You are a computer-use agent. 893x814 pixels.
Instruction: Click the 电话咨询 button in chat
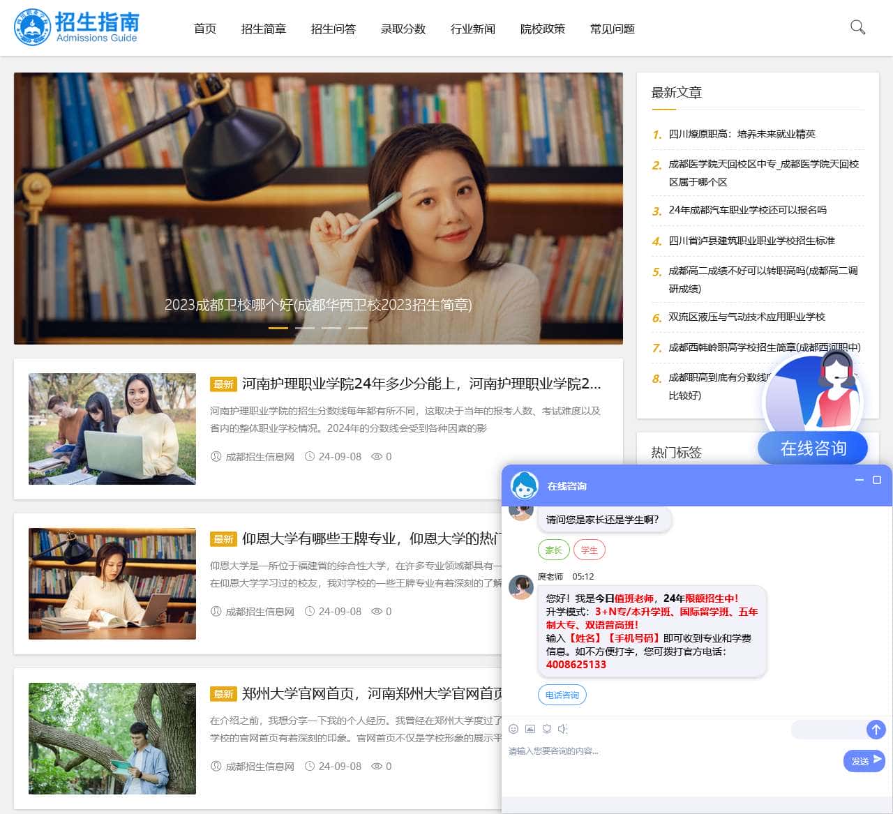pos(562,695)
